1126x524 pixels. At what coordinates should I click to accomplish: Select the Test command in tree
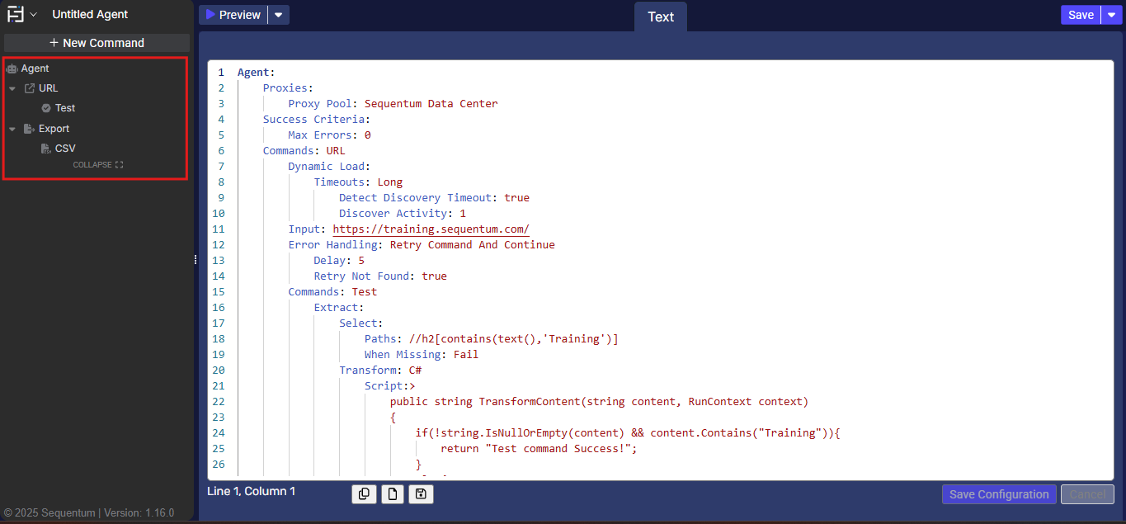coord(65,108)
